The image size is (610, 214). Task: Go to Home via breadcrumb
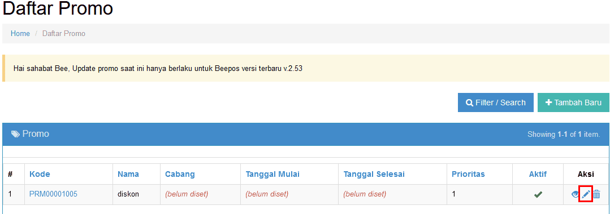tap(20, 34)
